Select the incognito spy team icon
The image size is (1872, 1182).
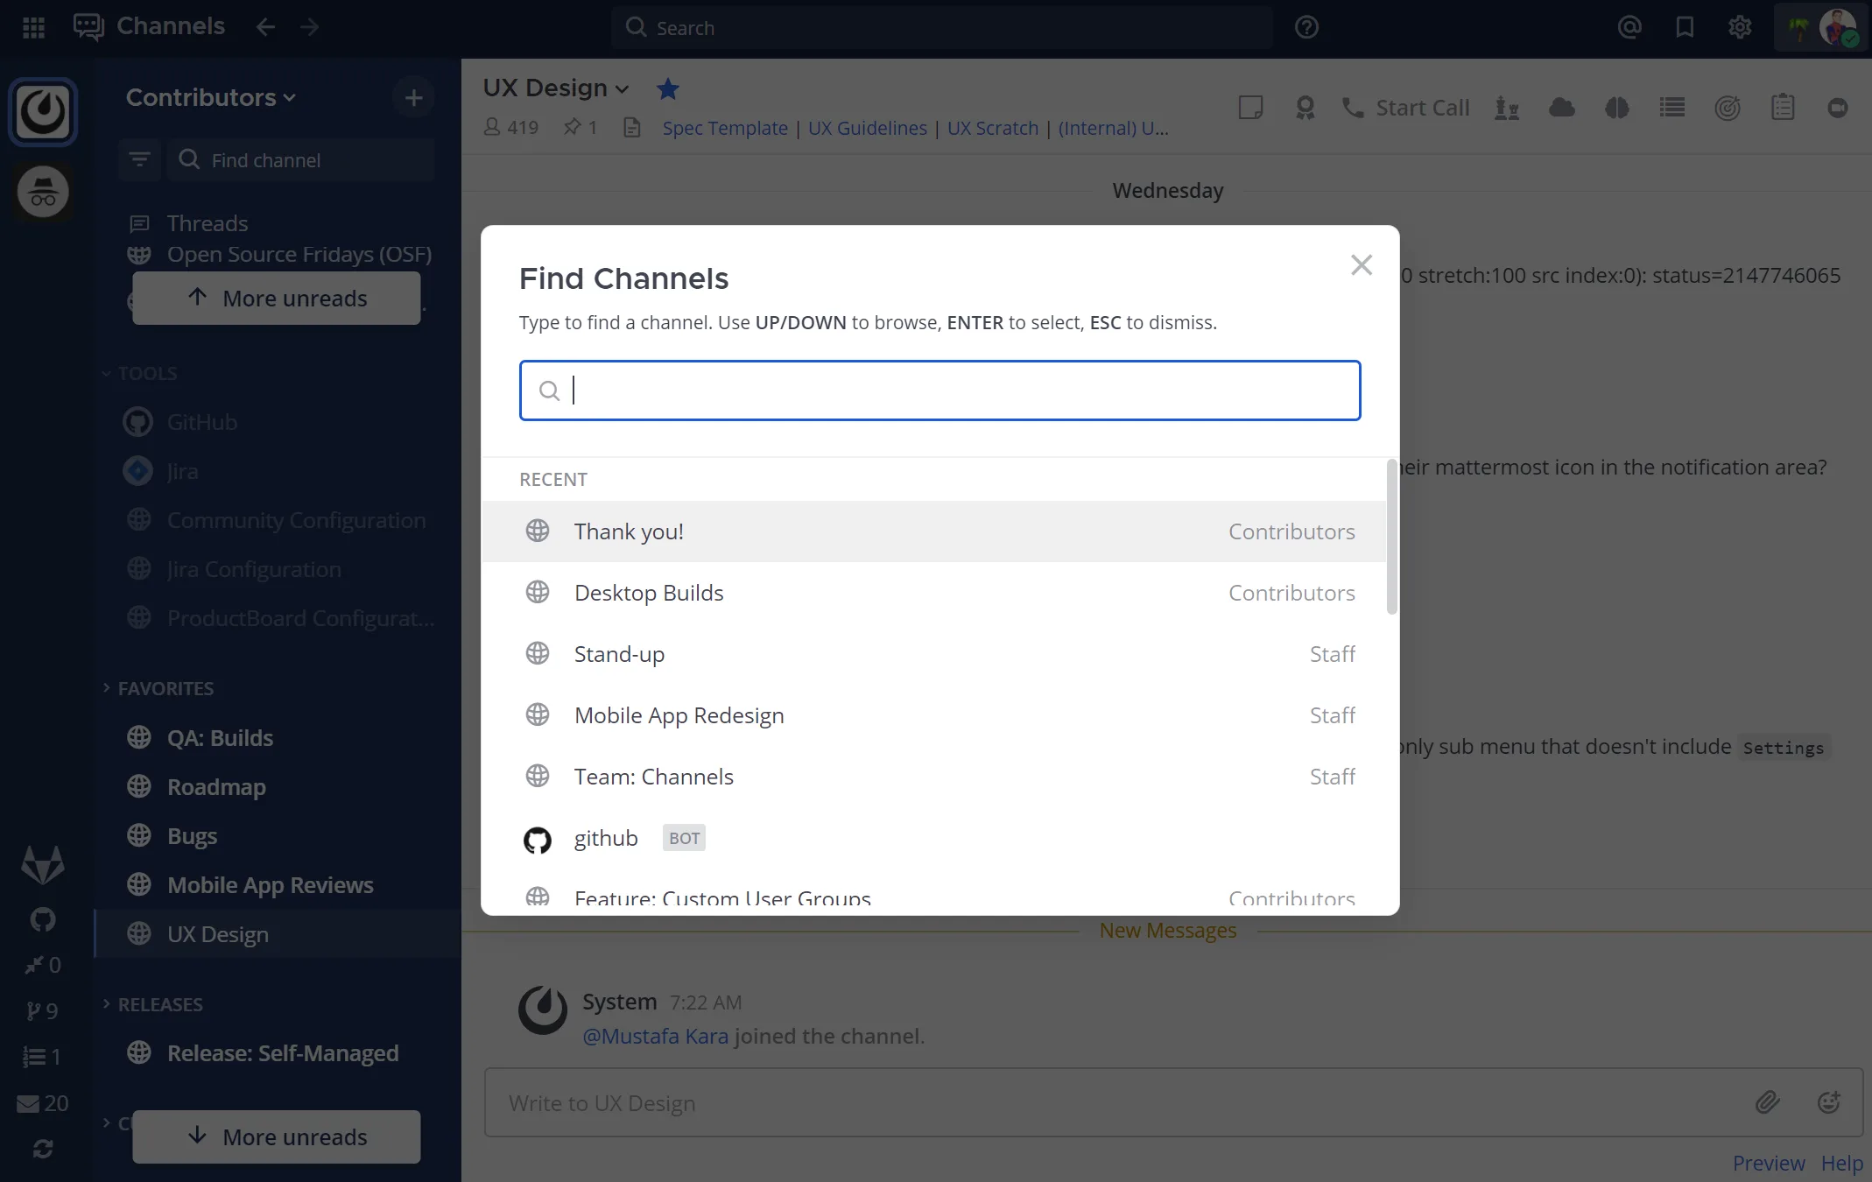click(43, 192)
